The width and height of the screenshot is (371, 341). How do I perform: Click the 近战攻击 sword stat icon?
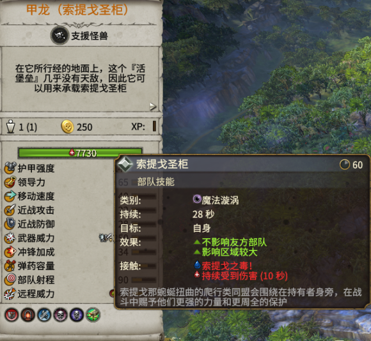pos(10,210)
